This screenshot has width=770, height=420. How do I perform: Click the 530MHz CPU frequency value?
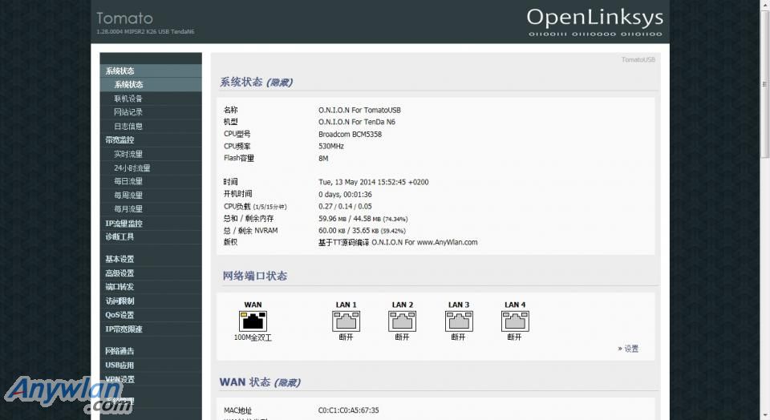[331, 146]
